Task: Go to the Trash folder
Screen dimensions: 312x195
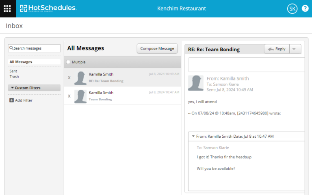Action: (14, 77)
